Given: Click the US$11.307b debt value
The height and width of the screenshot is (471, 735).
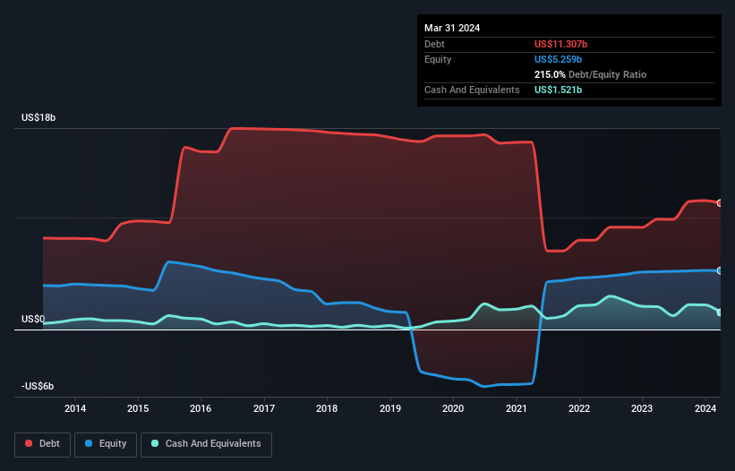Looking at the screenshot, I should click(x=560, y=44).
